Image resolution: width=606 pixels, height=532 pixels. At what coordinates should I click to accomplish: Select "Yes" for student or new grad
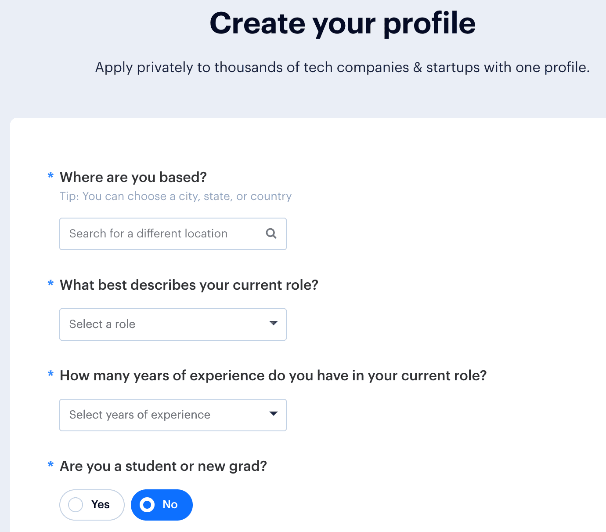[92, 505]
